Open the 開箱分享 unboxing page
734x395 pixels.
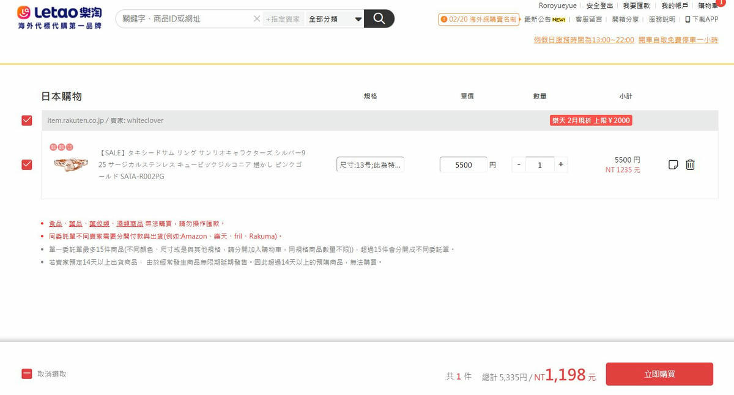click(x=625, y=20)
